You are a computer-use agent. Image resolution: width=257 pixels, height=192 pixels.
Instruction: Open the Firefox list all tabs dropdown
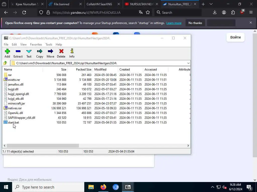click(x=211, y=4)
